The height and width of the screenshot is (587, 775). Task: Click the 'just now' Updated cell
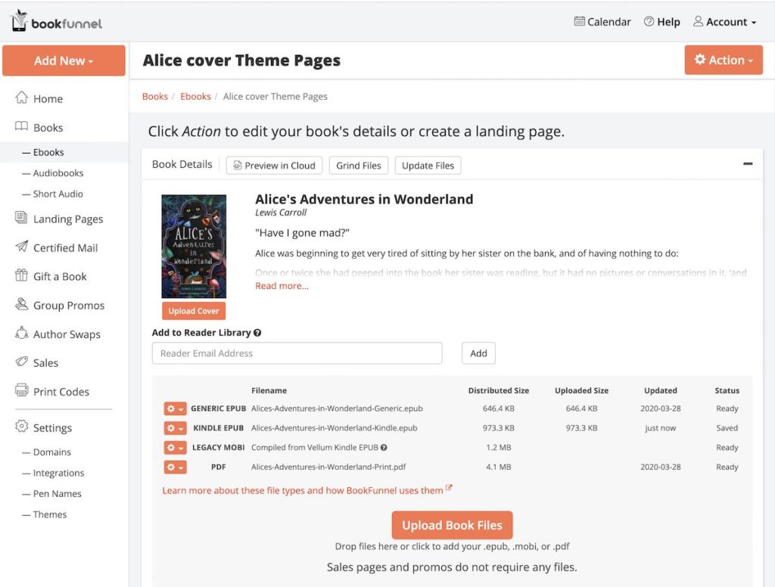[x=660, y=428]
